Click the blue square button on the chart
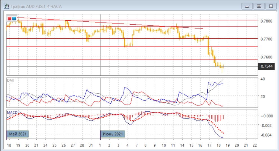The width and height of the screenshot is (279, 151). 14,18
